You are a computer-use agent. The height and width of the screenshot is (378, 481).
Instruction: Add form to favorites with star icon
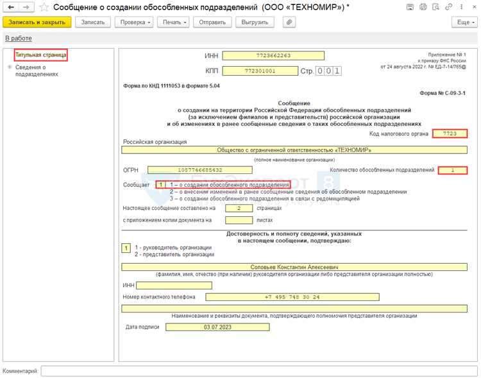coord(44,7)
